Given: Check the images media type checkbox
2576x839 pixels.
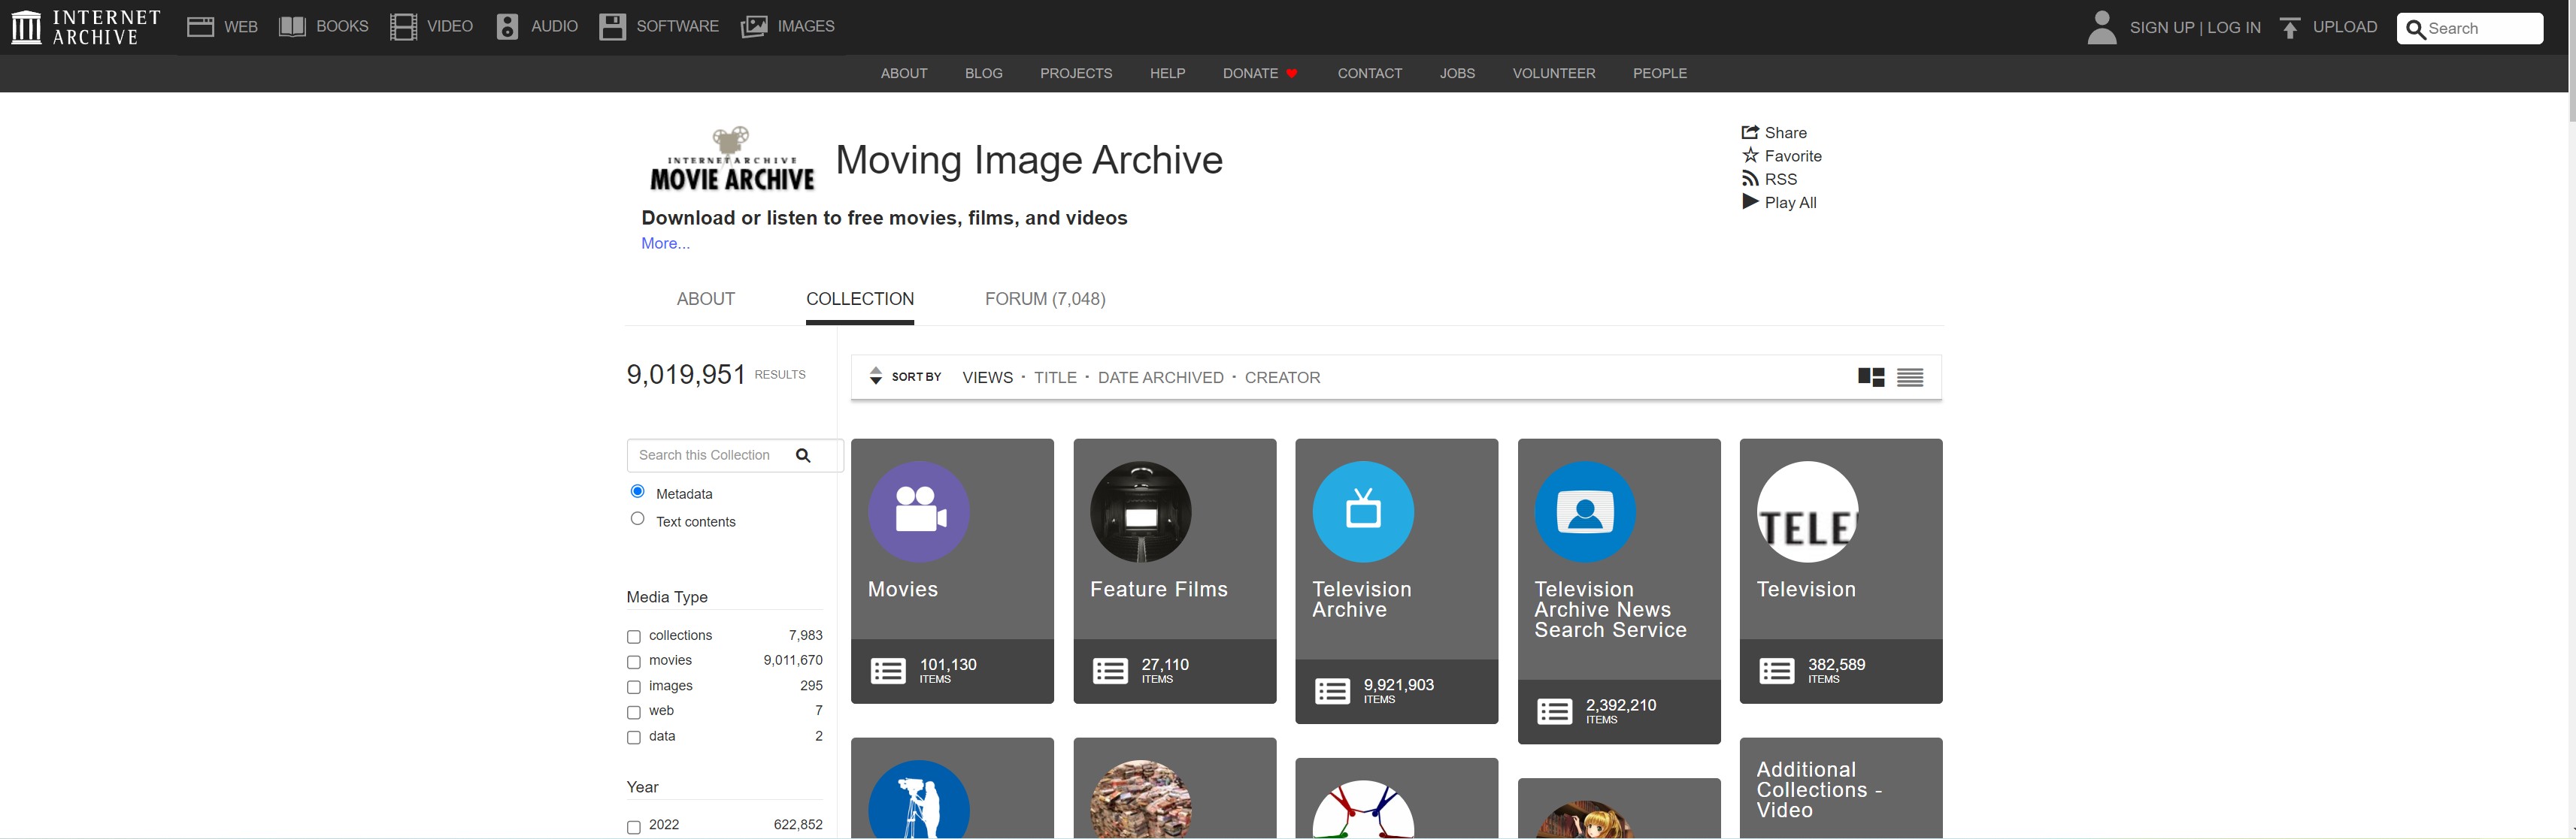Looking at the screenshot, I should [633, 687].
